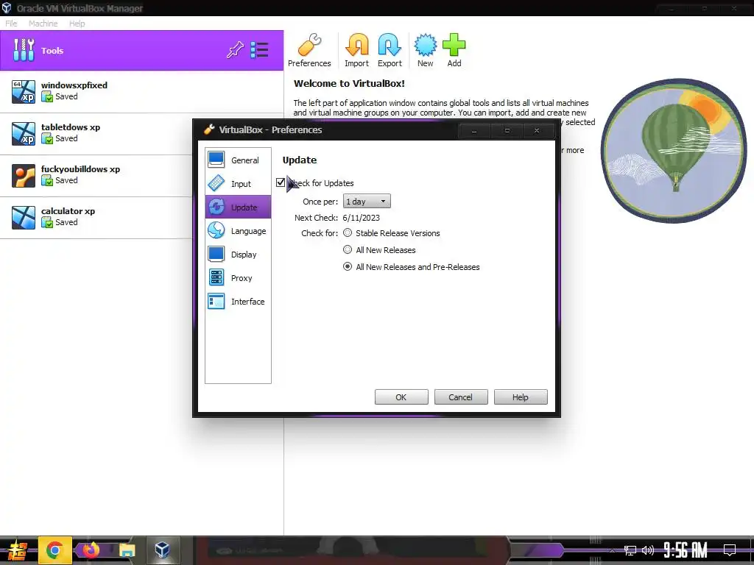
Task: Click the Input keyboard icon in Preferences
Action: [x=216, y=183]
